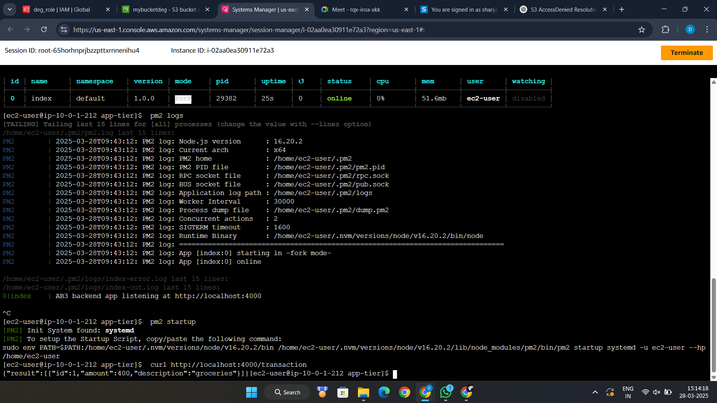Screen dimensions: 717x403
Task: Close the Meet tab
Action: click(x=406, y=10)
